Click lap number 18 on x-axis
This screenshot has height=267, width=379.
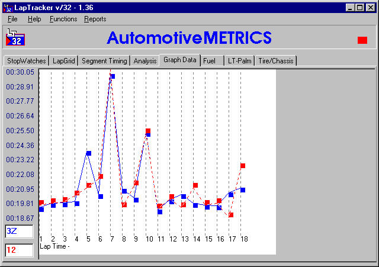[x=244, y=239]
